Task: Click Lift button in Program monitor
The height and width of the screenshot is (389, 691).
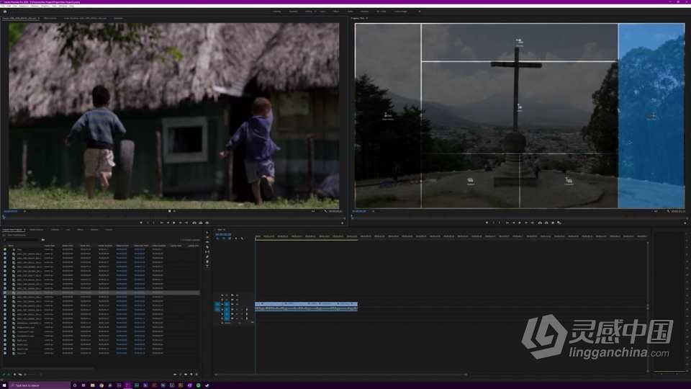Action: pos(540,223)
